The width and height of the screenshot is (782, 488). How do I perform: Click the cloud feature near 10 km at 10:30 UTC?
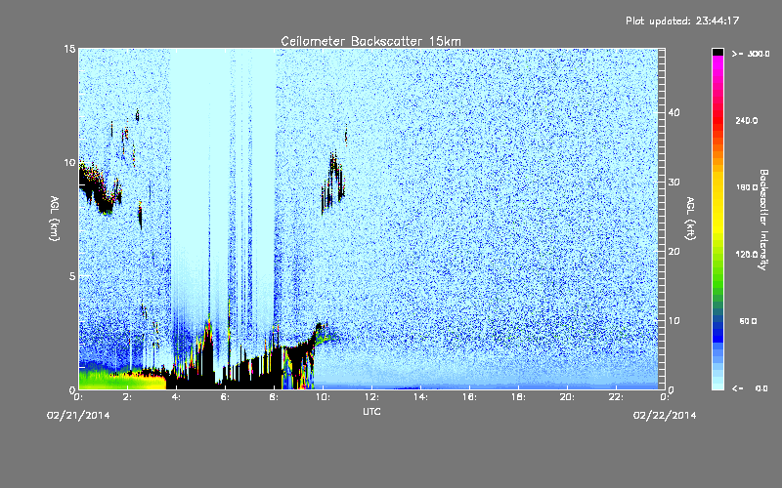click(x=333, y=183)
